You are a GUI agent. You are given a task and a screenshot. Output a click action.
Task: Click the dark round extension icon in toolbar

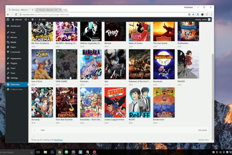[202, 14]
